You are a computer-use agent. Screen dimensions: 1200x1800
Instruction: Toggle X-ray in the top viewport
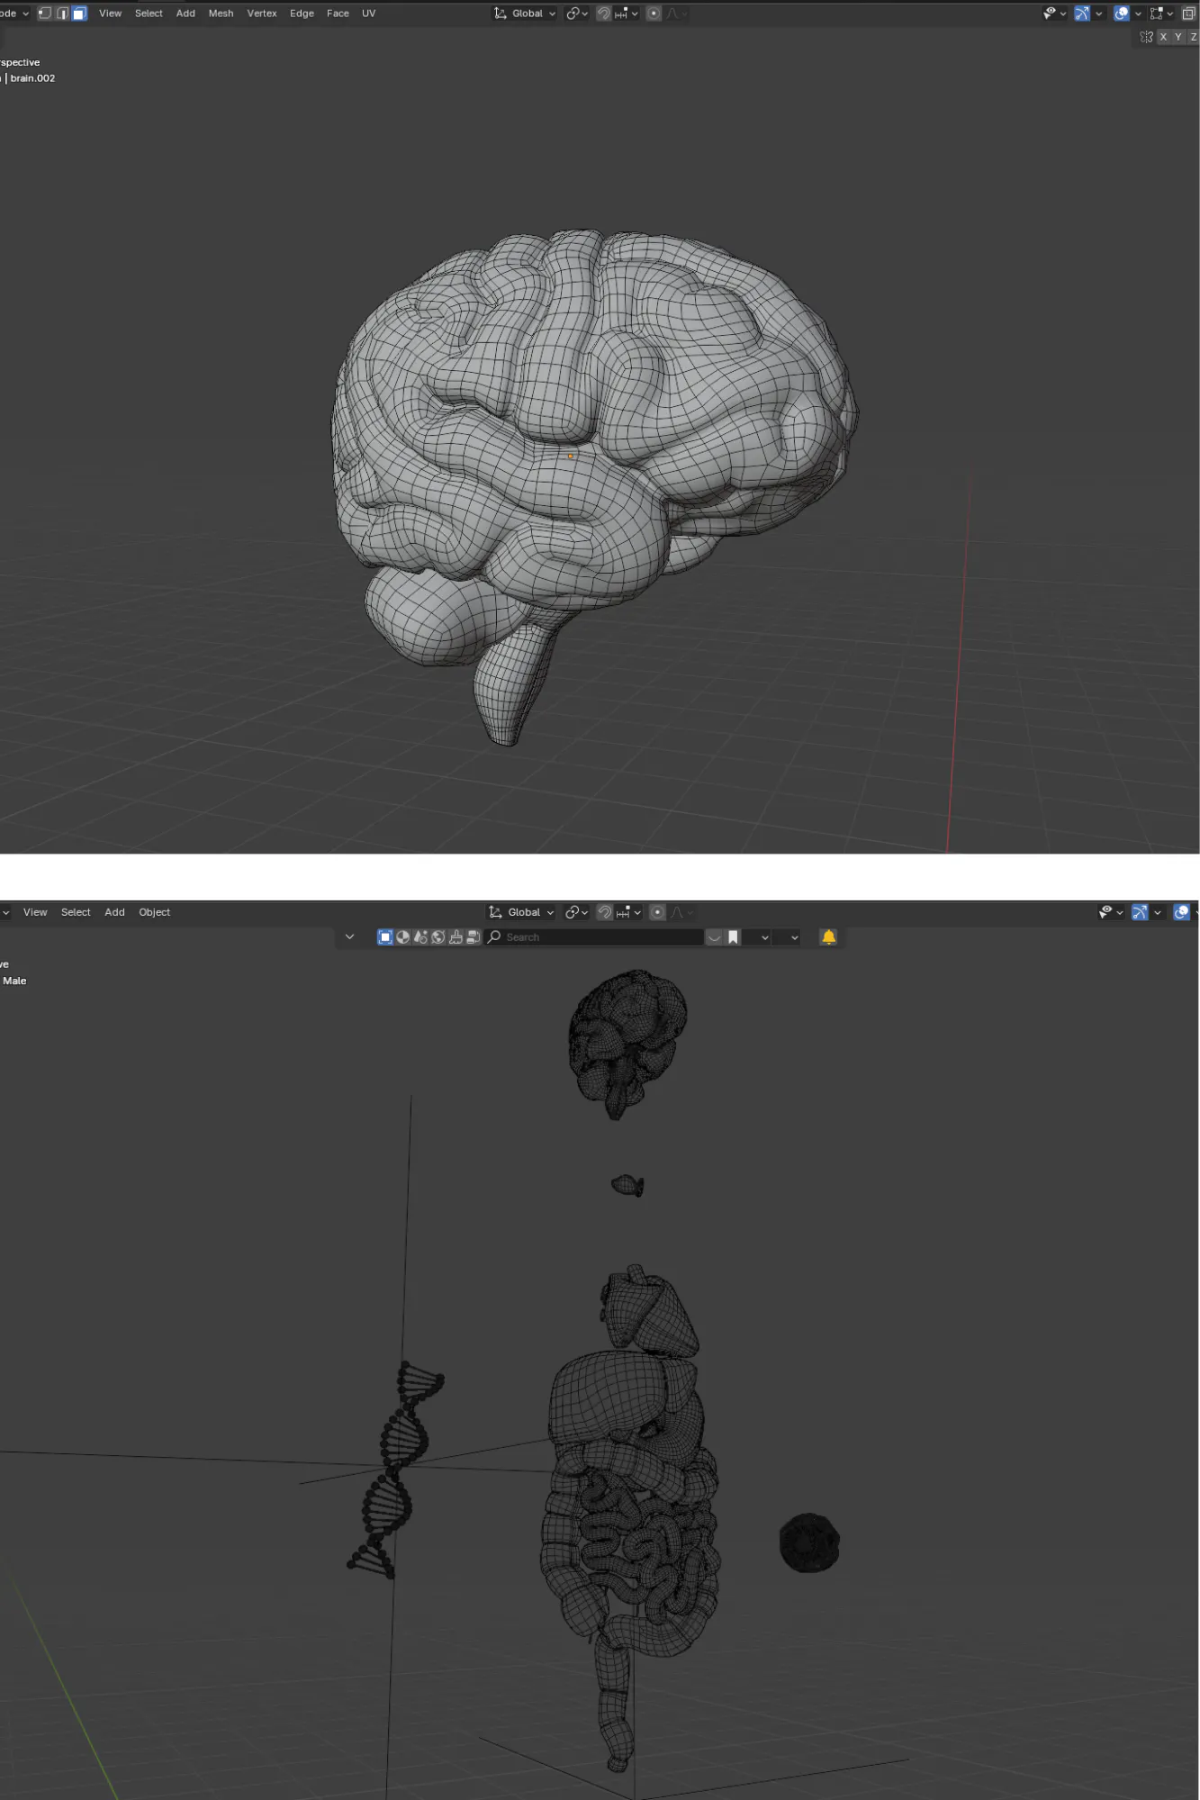click(x=1188, y=14)
